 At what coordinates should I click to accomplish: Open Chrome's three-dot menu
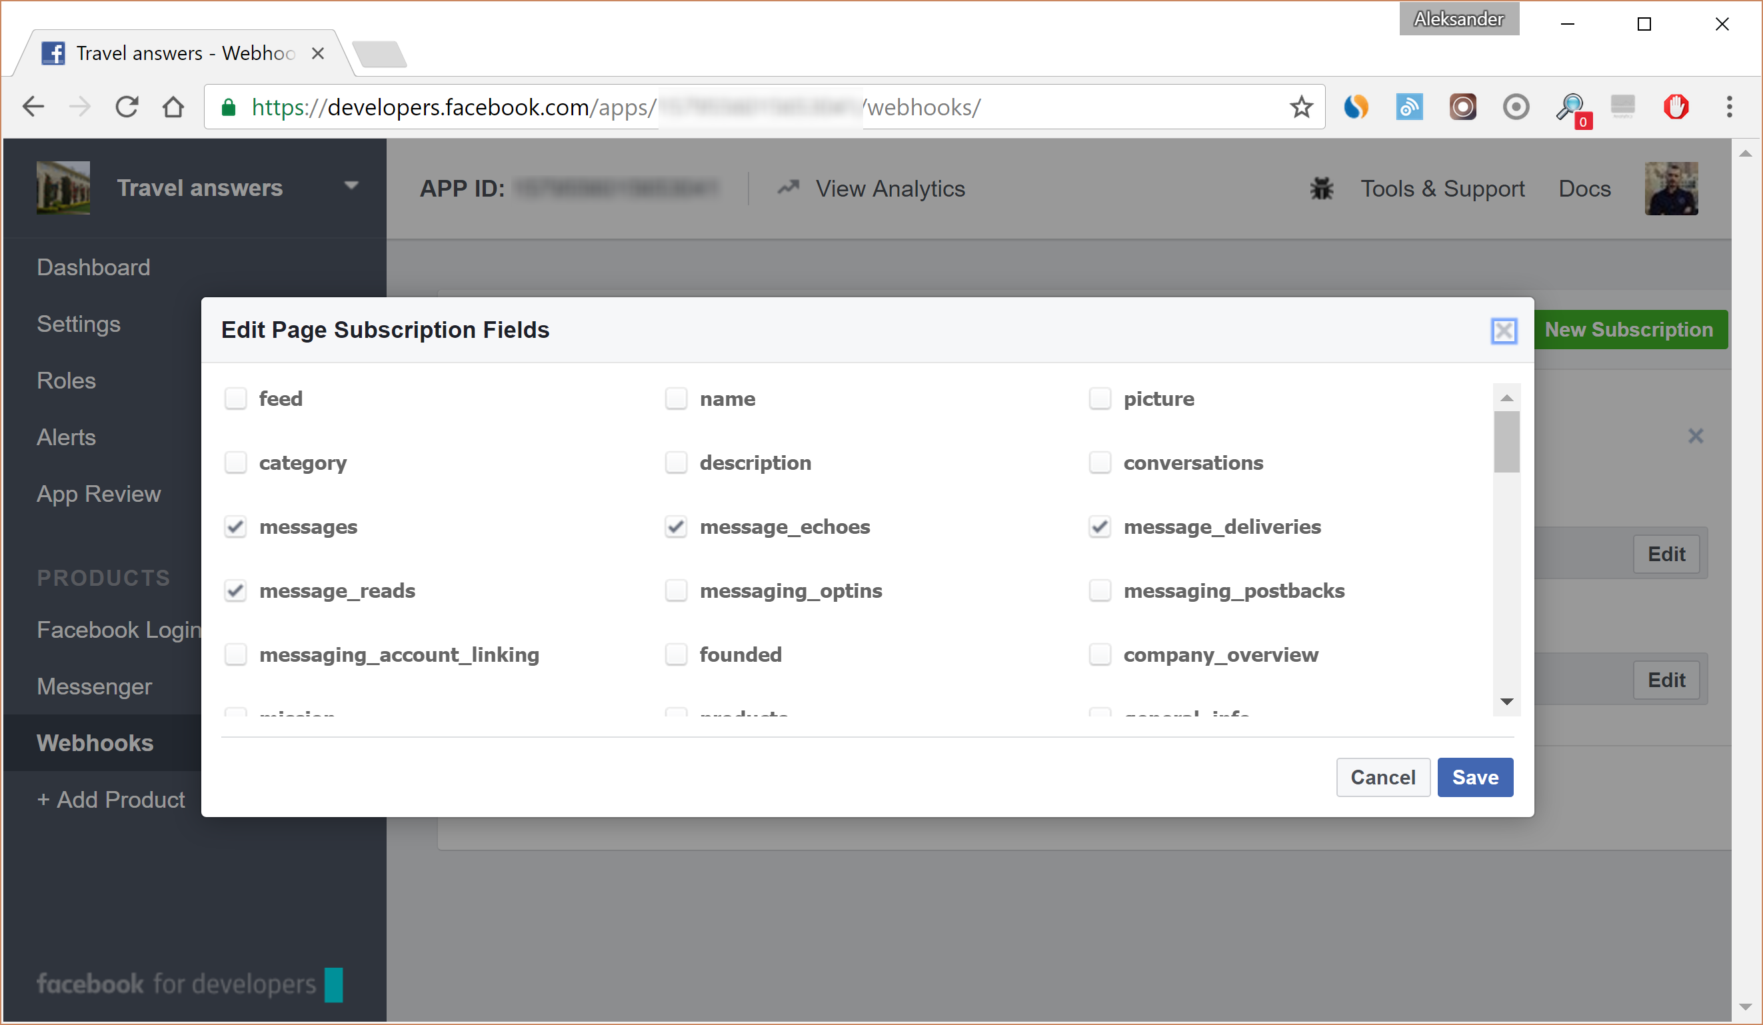pos(1730,107)
